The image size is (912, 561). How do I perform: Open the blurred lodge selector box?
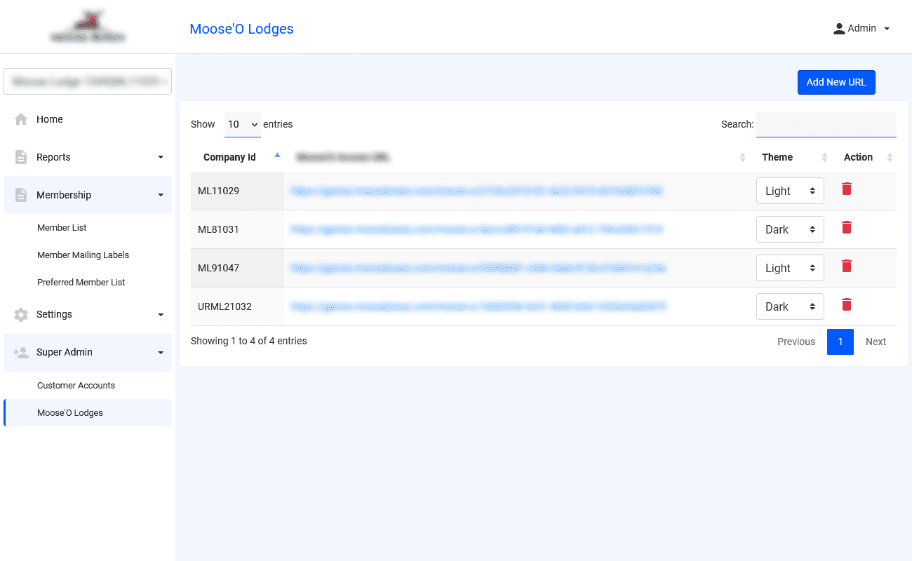click(x=88, y=81)
